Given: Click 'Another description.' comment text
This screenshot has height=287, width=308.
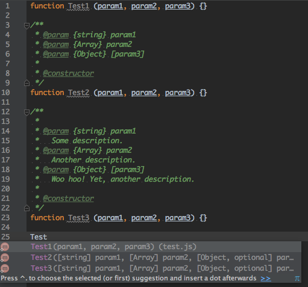Looking at the screenshot, I should [93, 160].
